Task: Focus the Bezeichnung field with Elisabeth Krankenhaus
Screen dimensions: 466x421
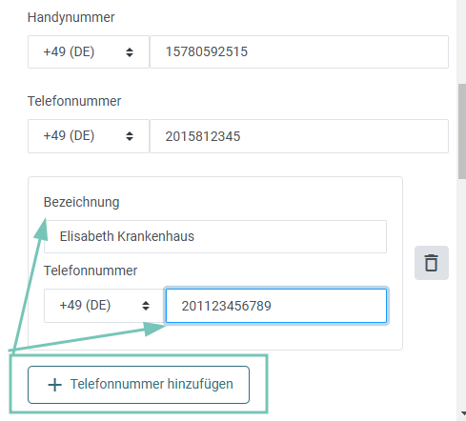Action: click(x=215, y=236)
